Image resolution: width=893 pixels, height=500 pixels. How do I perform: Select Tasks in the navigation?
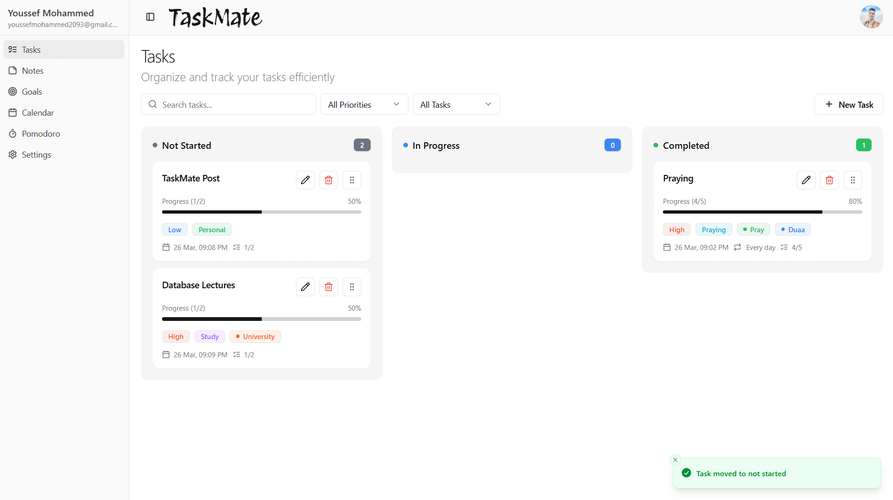[31, 49]
